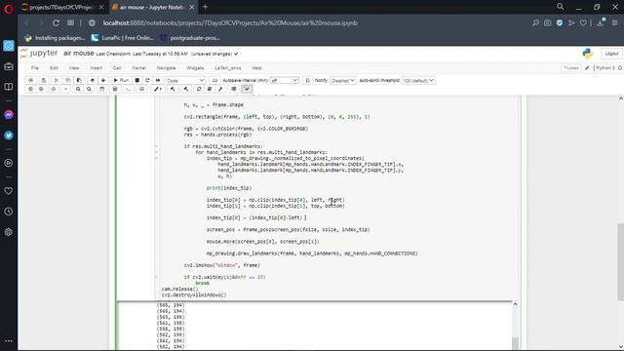Open the Insert menu
Image resolution: width=624 pixels, height=351 pixels.
tap(96, 68)
